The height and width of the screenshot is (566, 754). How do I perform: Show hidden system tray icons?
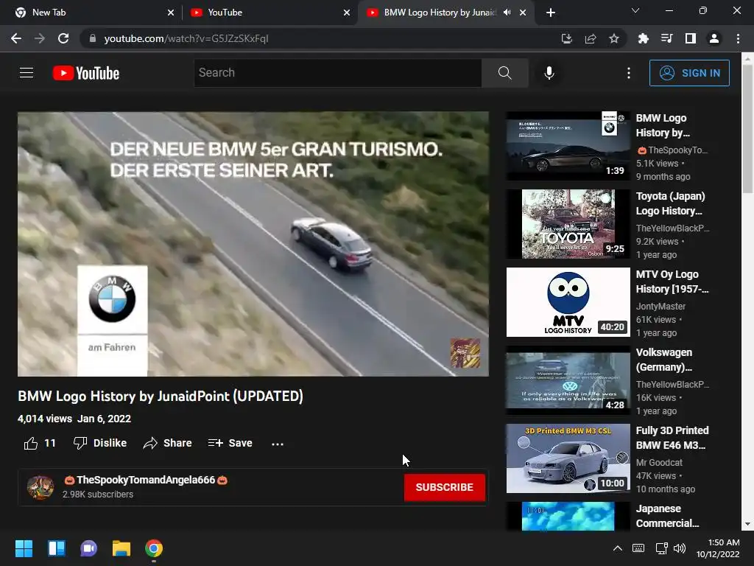(618, 548)
